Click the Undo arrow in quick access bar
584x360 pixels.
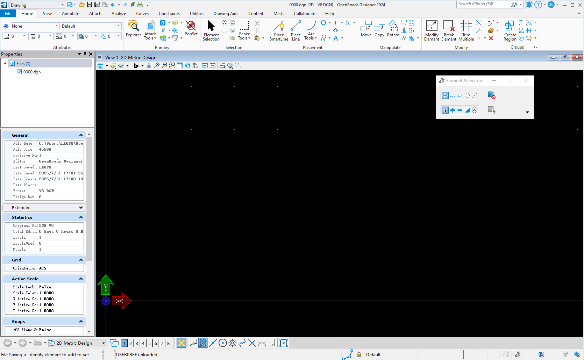tap(113, 5)
